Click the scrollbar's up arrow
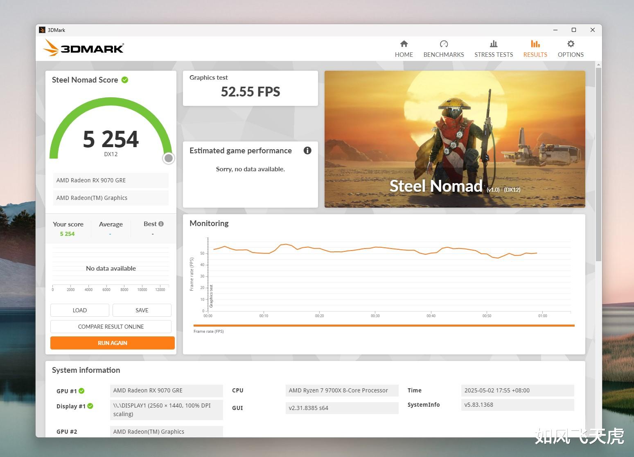634x457 pixels. tap(598, 65)
